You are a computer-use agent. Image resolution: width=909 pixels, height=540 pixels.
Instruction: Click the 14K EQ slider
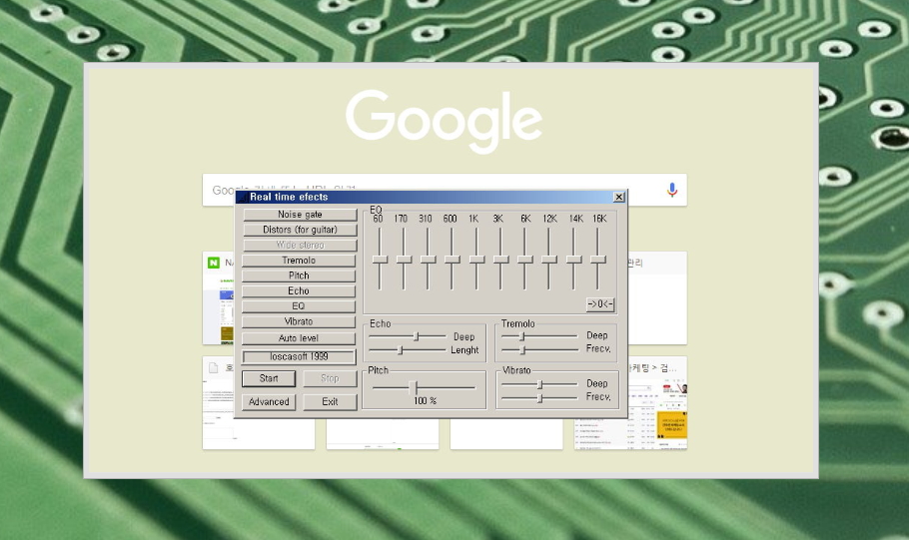[574, 259]
